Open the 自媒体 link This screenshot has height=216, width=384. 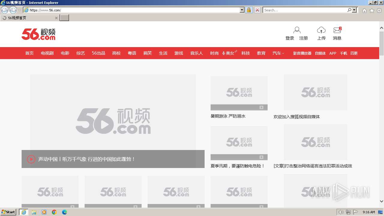pos(320,53)
